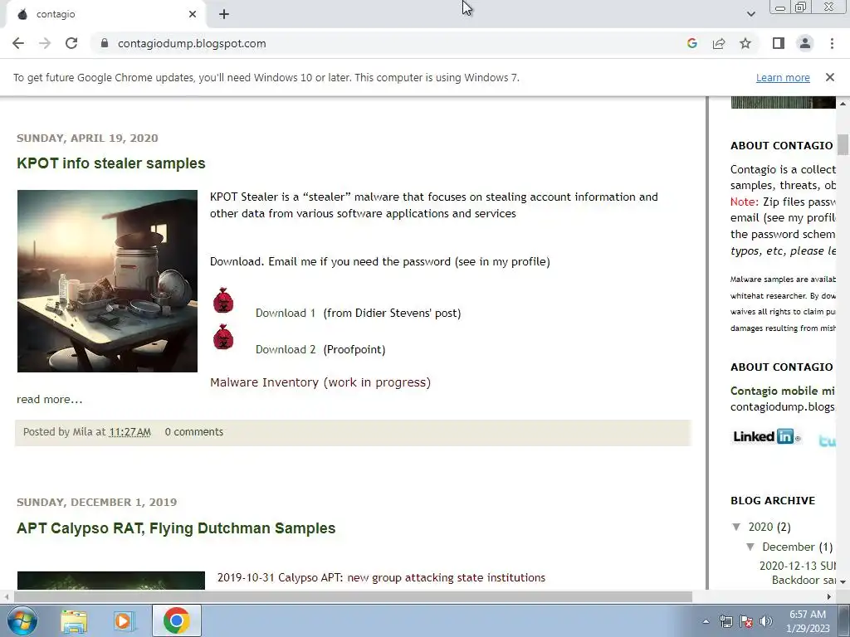
Task: Open the Twitter icon in sidebar
Action: [828, 440]
